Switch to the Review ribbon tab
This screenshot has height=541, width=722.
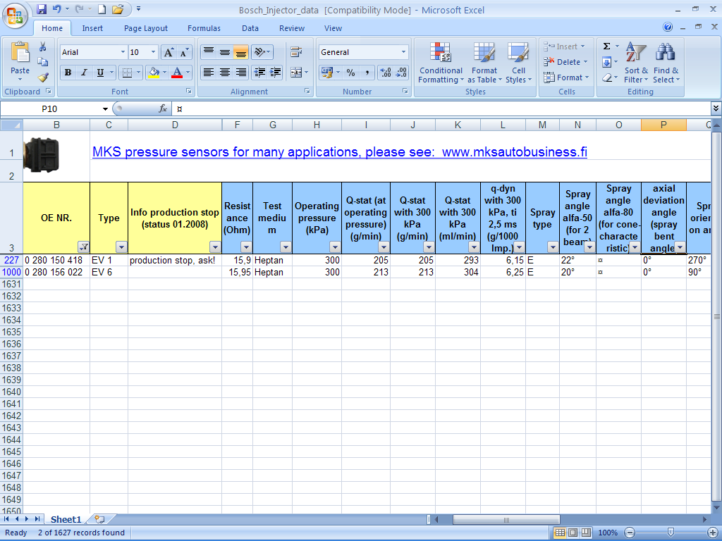(292, 28)
